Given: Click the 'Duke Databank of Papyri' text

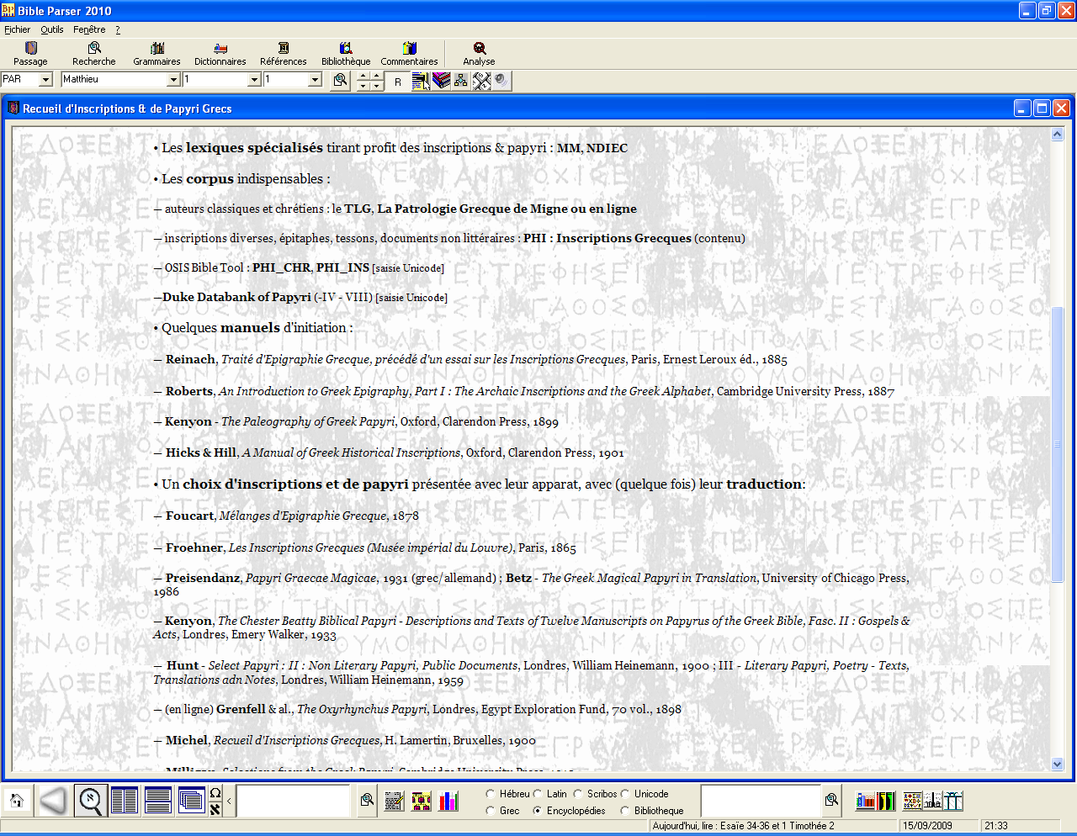Looking at the screenshot, I should [x=236, y=297].
